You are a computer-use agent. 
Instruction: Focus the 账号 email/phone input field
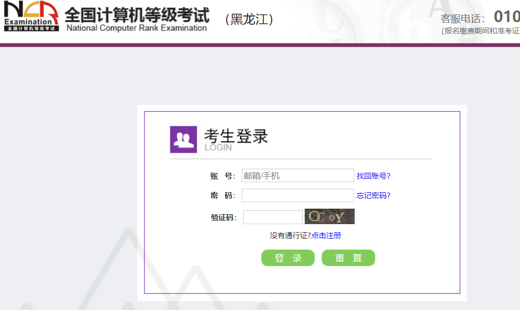coord(298,176)
